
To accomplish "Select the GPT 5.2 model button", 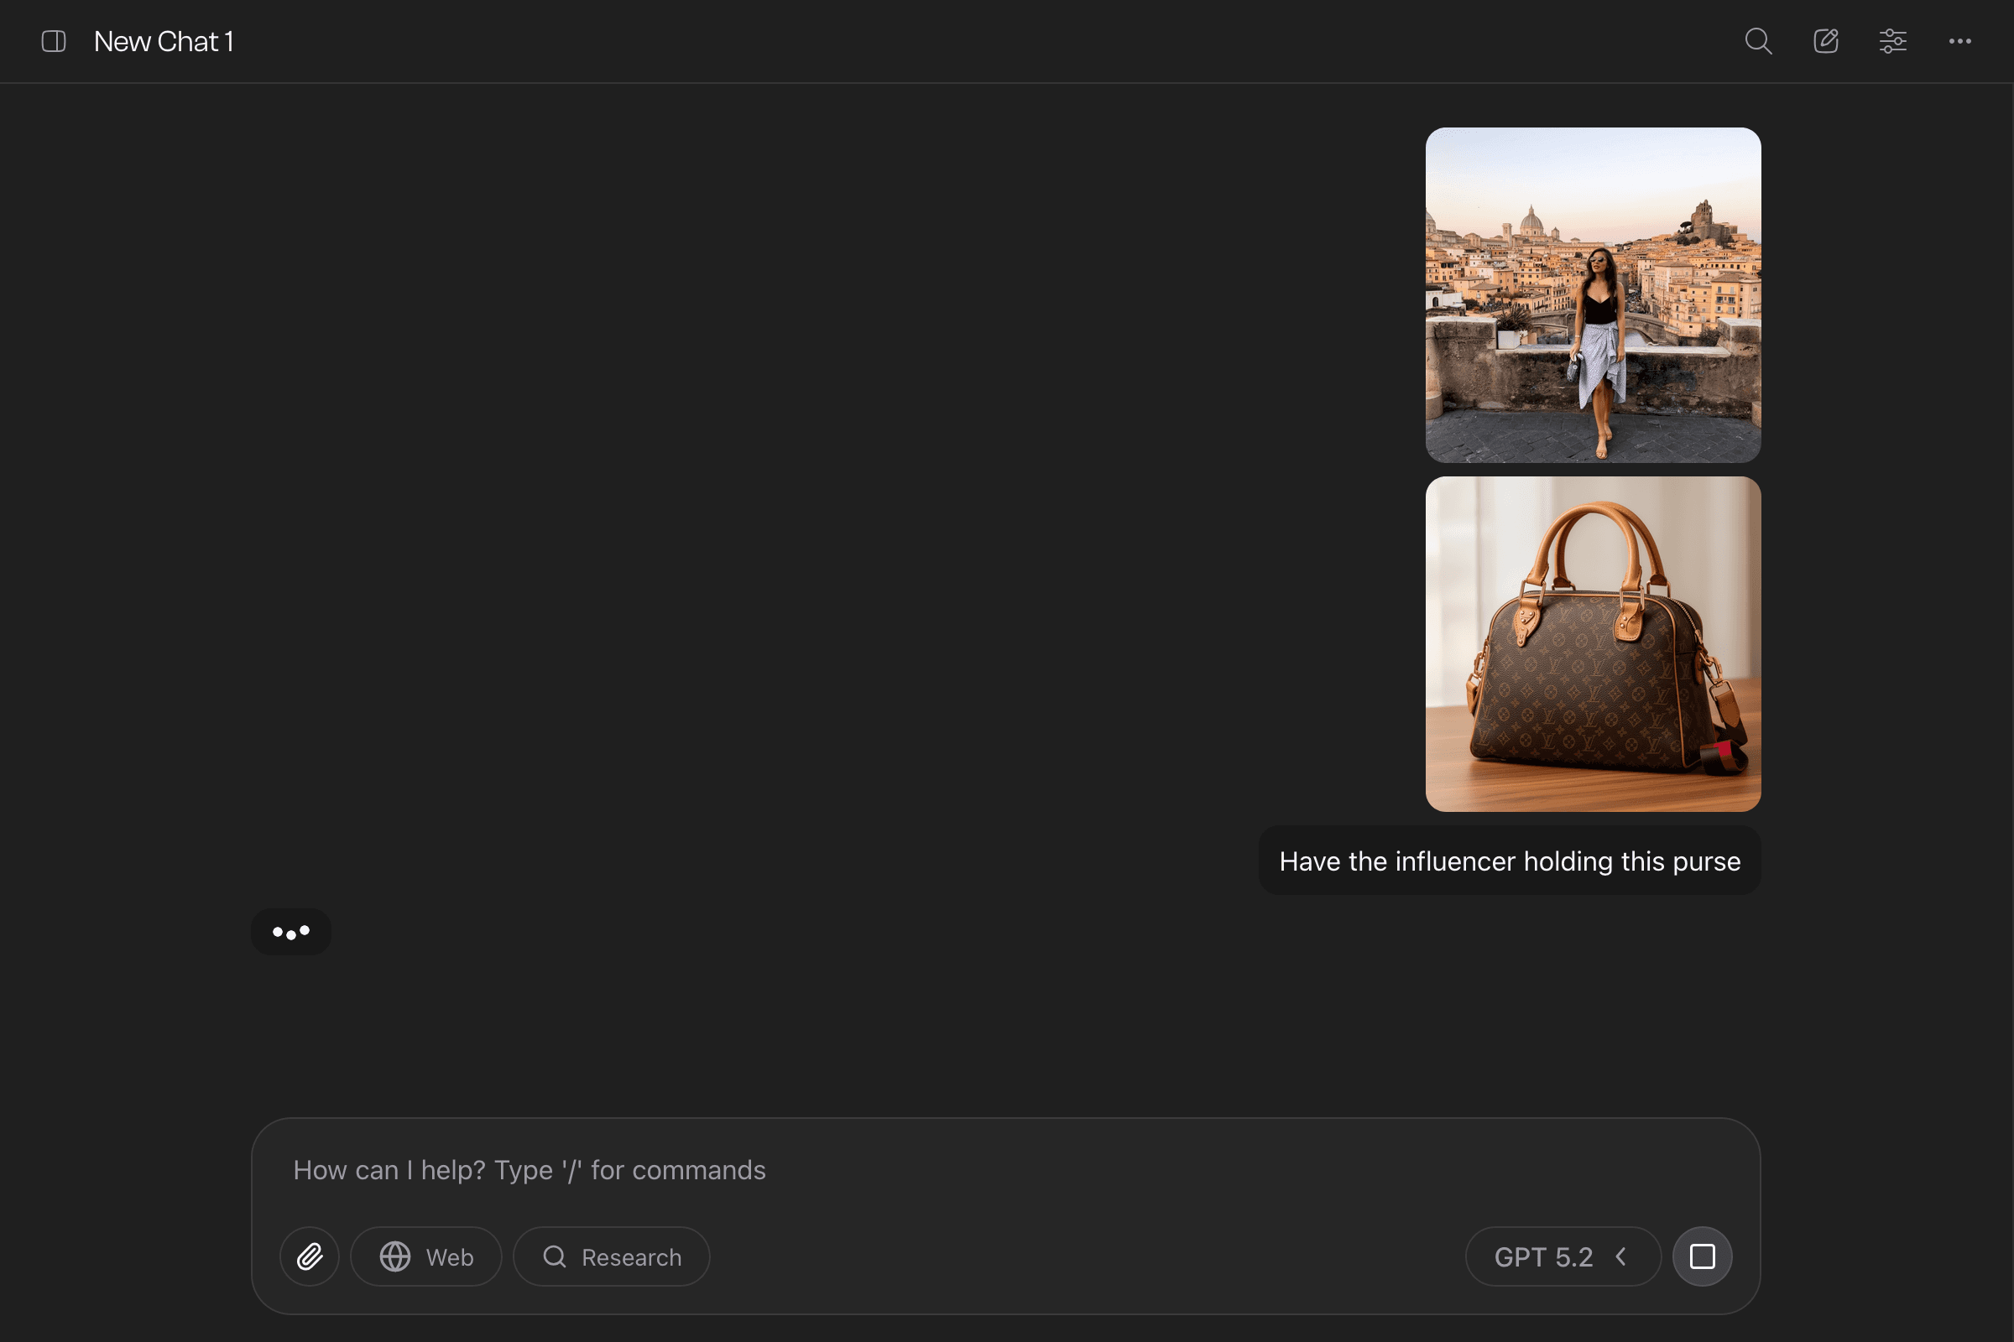I will pyautogui.click(x=1562, y=1256).
